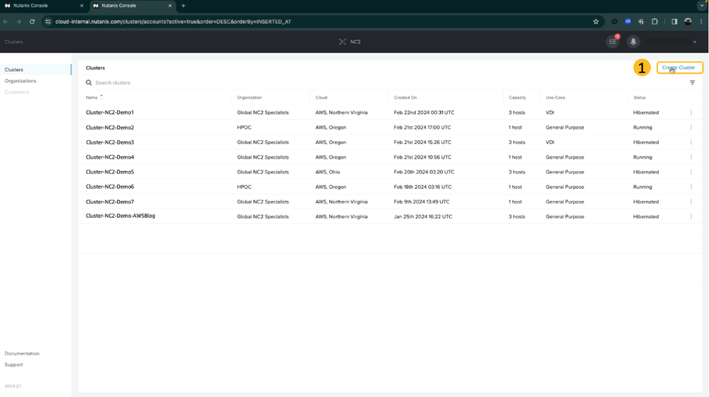Open actions menu for Cluster-NC2-Demo1

(x=691, y=112)
